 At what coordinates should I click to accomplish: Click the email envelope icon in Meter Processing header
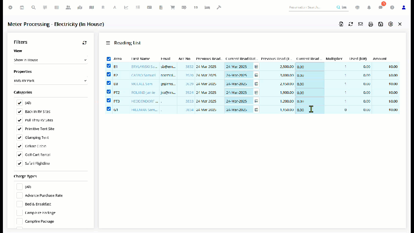pos(360,24)
